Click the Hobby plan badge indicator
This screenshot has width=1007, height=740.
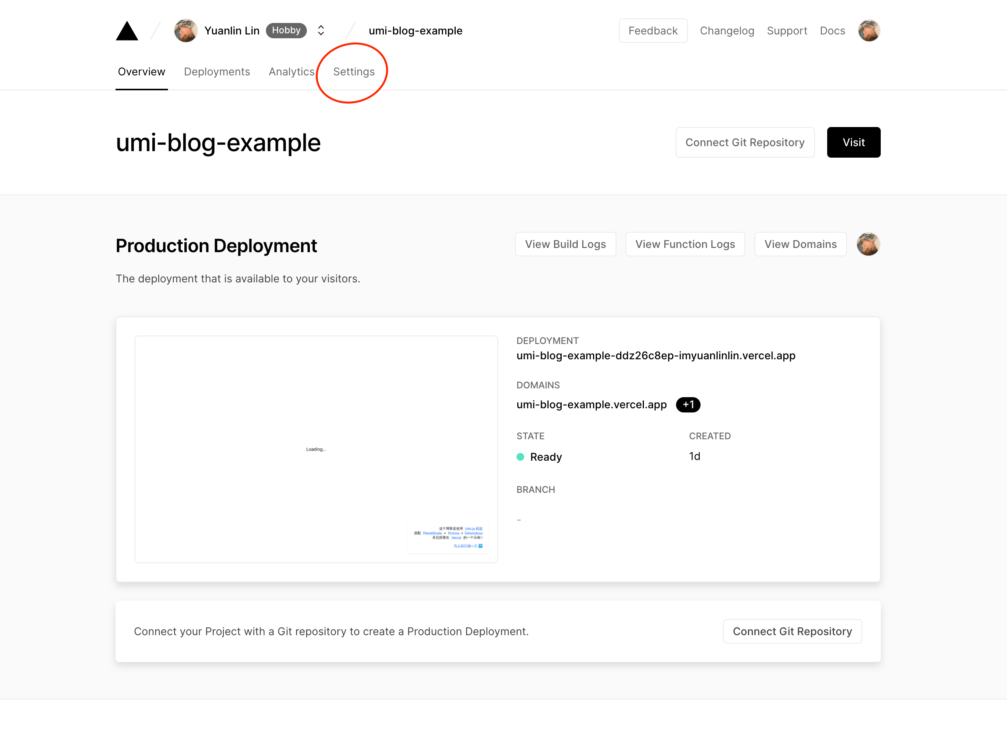(x=286, y=31)
